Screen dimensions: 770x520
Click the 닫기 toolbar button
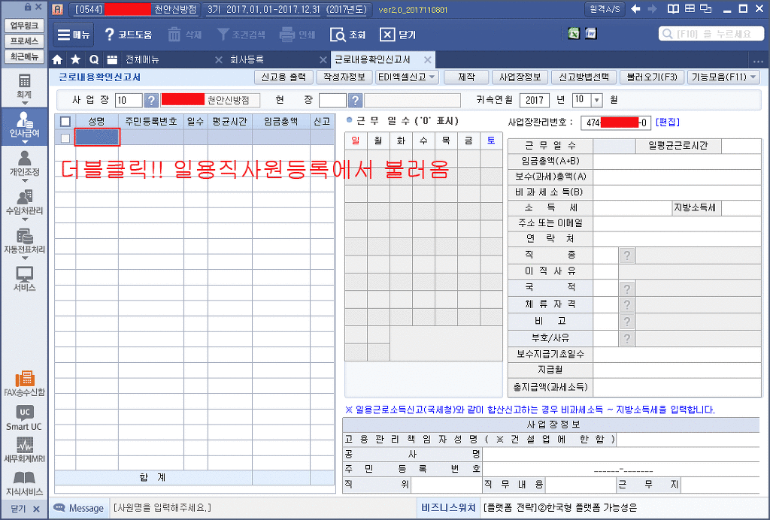[397, 35]
